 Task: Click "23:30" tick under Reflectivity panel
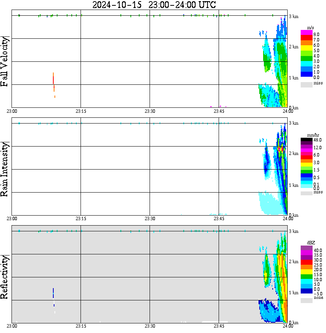coord(150,326)
